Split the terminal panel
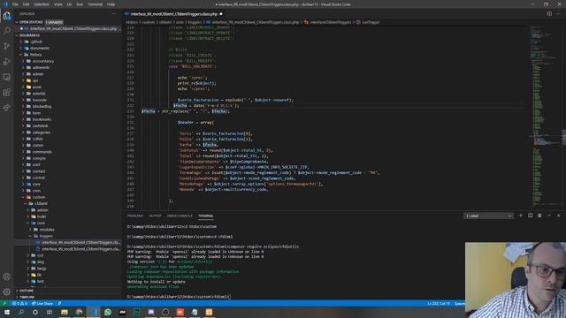Viewport: 566px width, 318px height. pos(531,216)
